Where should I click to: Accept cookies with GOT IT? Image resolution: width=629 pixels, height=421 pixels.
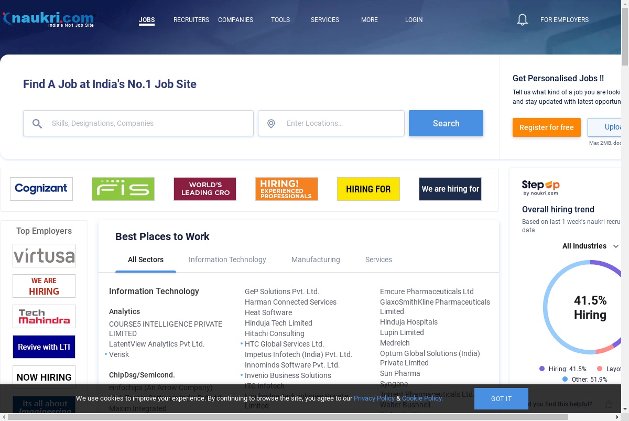tap(501, 399)
